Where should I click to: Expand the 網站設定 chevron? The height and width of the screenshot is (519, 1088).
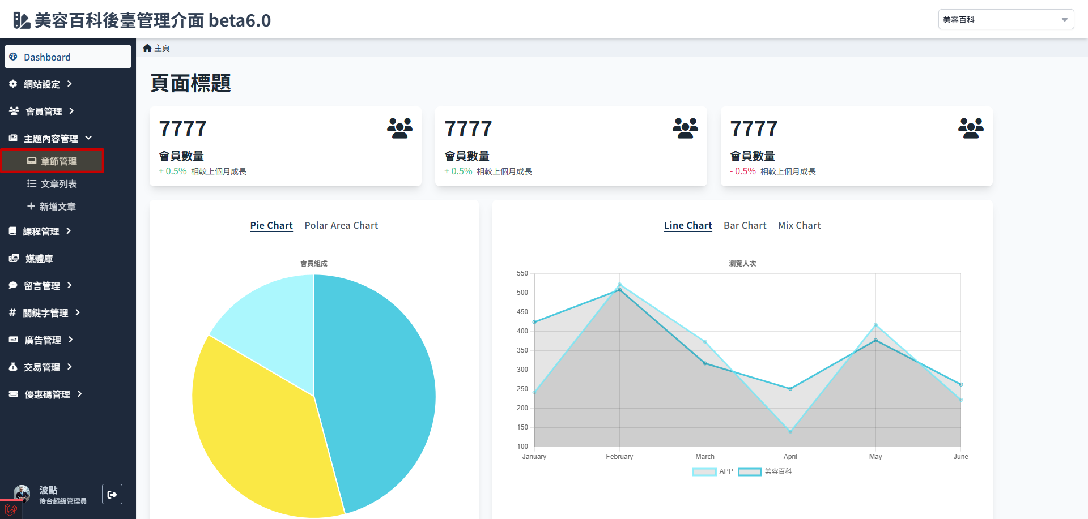pos(69,84)
